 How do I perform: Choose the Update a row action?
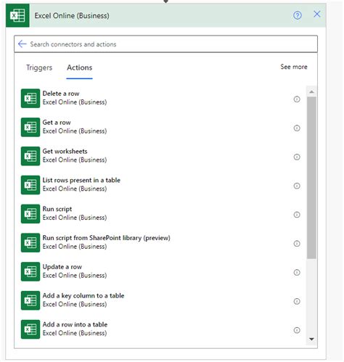pyautogui.click(x=161, y=271)
